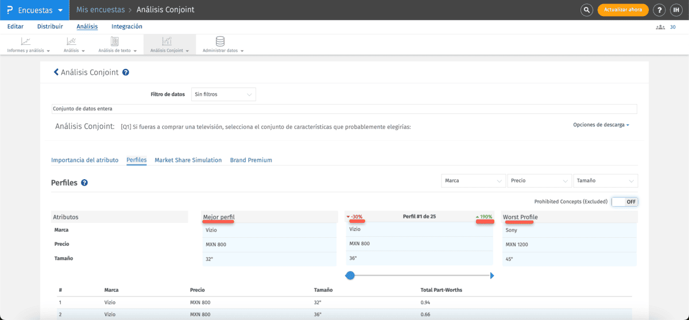Go to Mis encuestas breadcrumb link

click(99, 10)
